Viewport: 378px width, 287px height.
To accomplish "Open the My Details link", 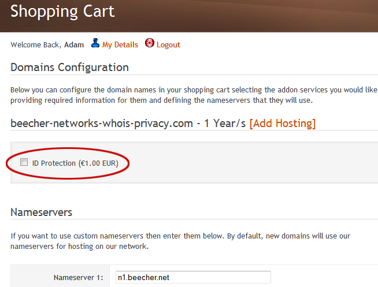I will click(x=120, y=45).
